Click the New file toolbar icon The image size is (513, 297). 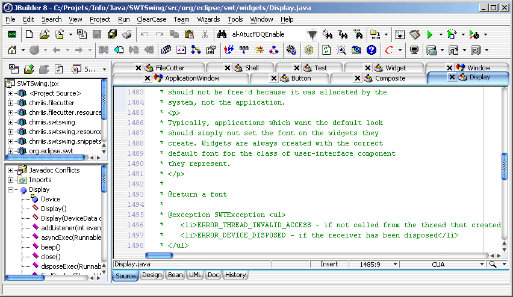[x=29, y=34]
